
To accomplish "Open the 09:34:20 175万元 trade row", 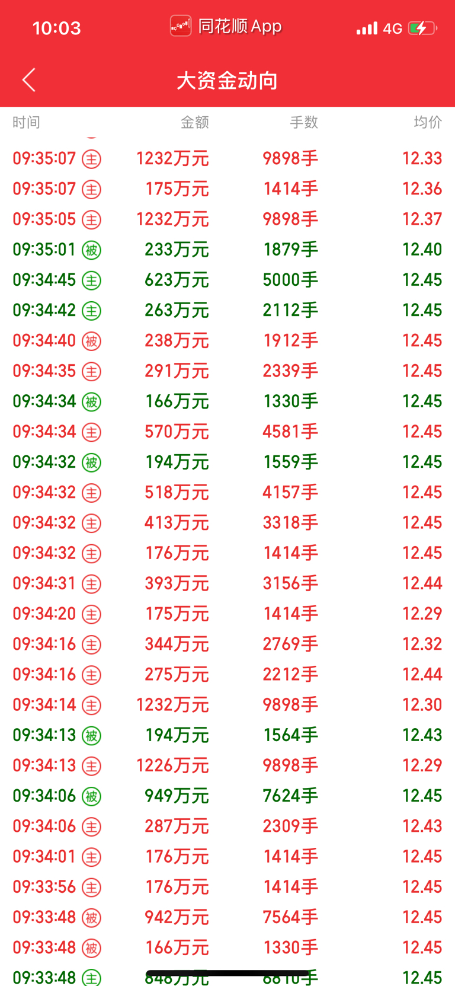I will point(227,614).
